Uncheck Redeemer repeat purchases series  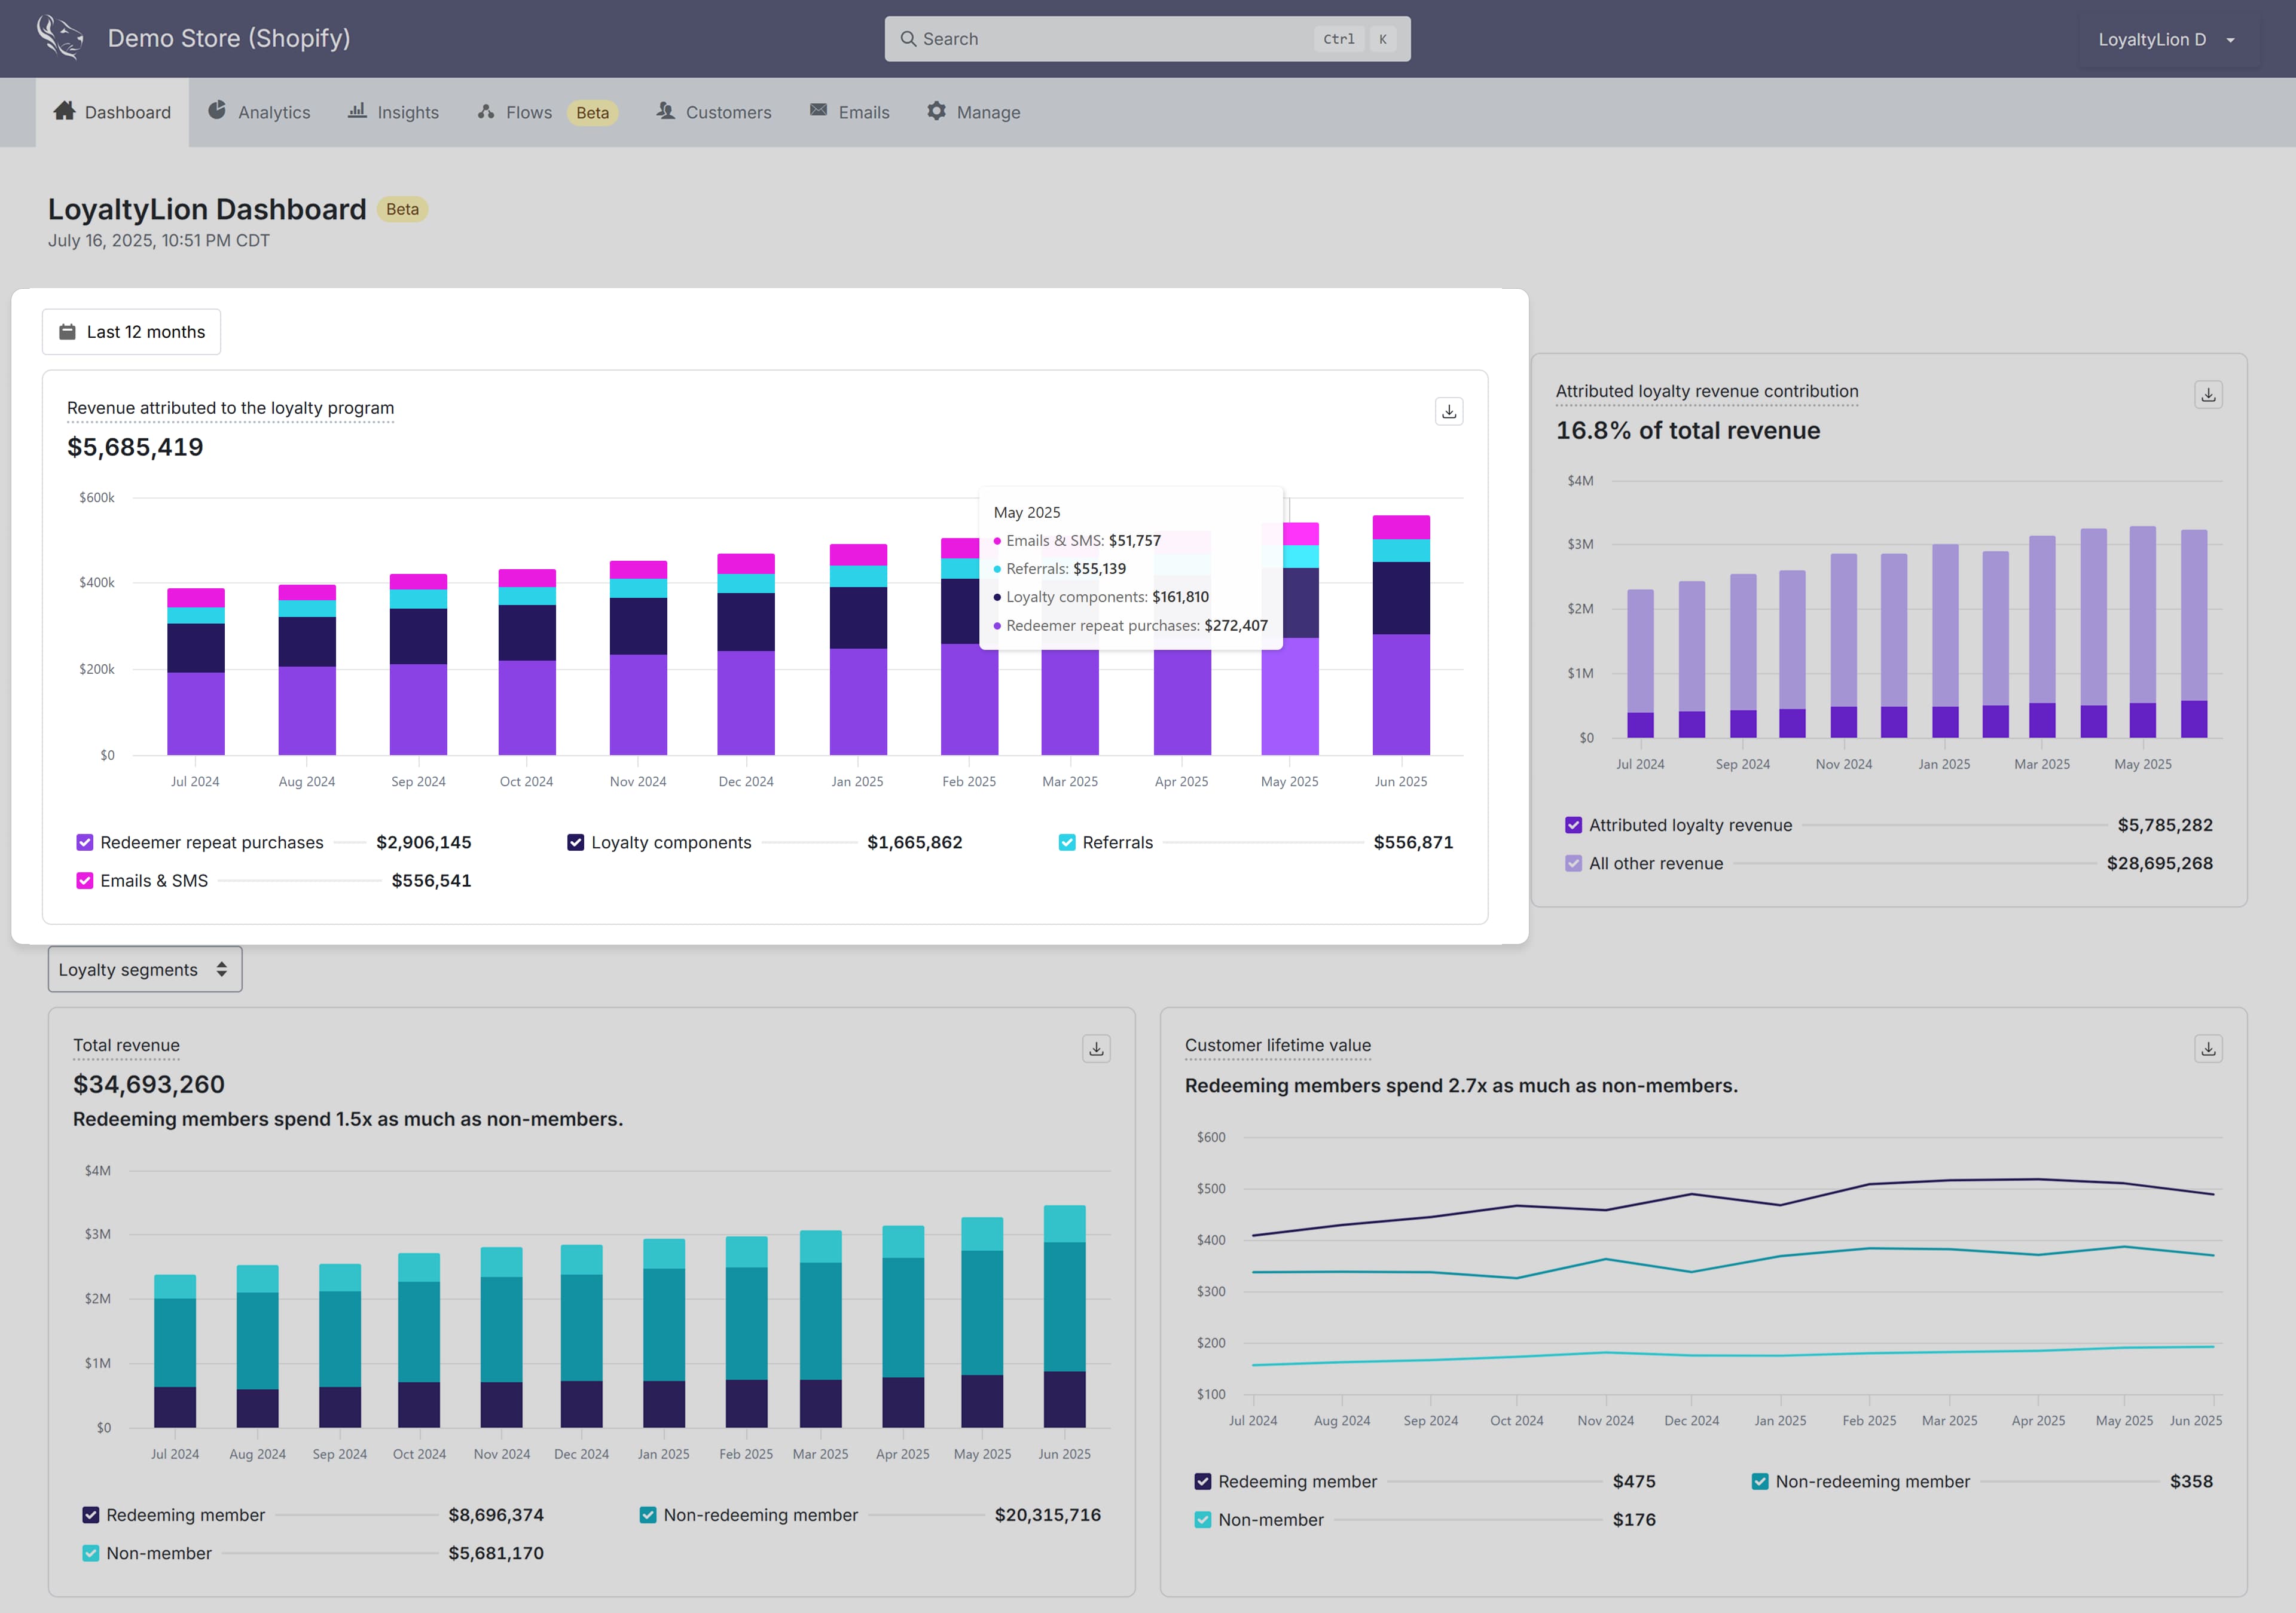click(85, 843)
